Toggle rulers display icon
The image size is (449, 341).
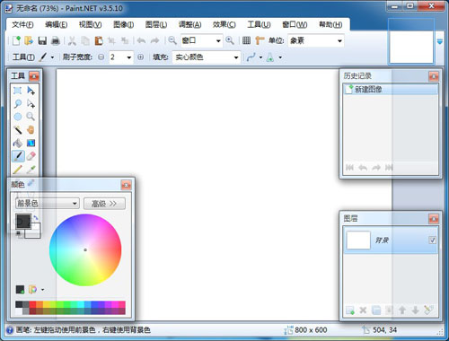[x=260, y=40]
